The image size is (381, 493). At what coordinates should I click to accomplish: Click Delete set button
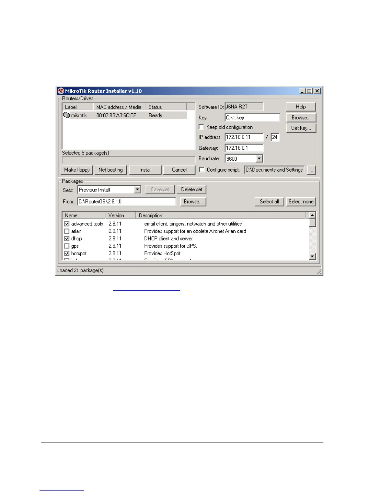pyautogui.click(x=192, y=190)
